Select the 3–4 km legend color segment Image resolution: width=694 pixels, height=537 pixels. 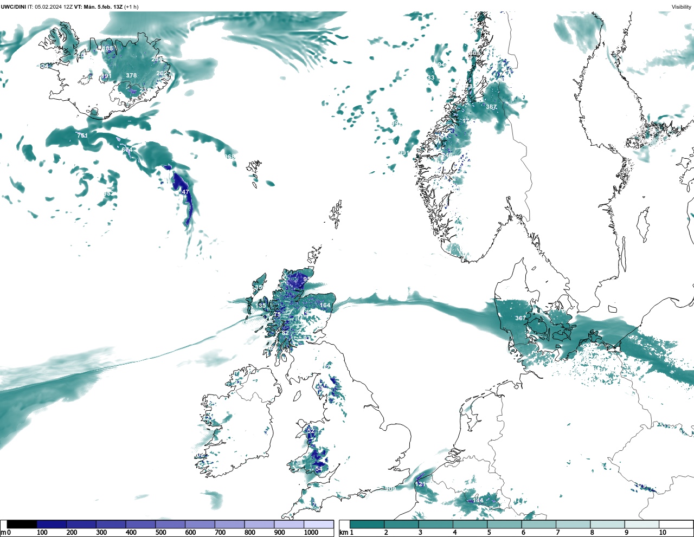[436, 525]
